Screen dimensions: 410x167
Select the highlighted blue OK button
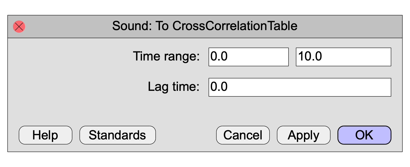point(364,135)
